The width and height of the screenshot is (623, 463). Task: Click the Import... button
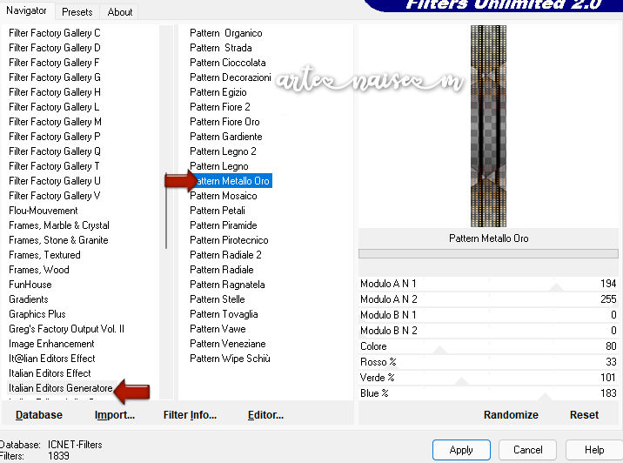point(115,415)
